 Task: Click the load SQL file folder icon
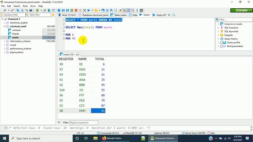point(96,10)
